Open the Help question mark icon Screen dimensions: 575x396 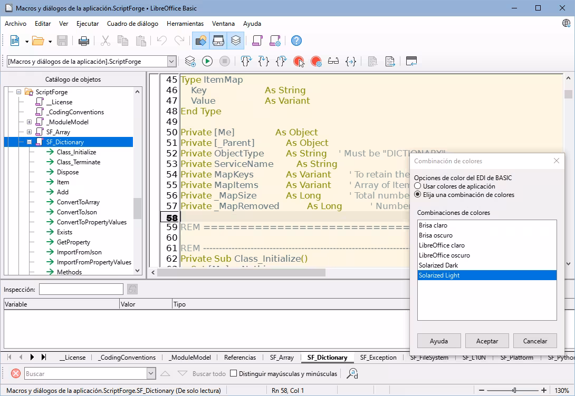[x=296, y=41]
